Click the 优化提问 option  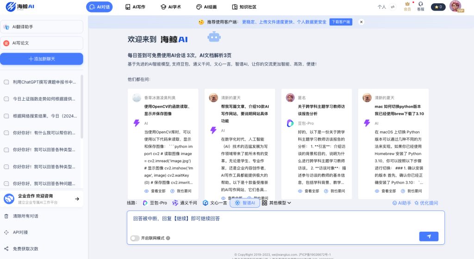(426, 203)
